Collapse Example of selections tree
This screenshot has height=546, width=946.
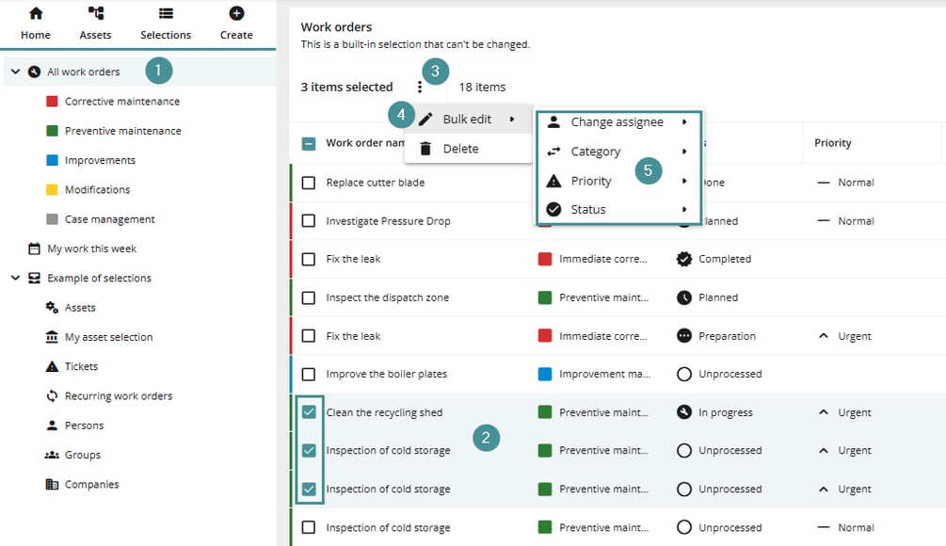click(16, 278)
